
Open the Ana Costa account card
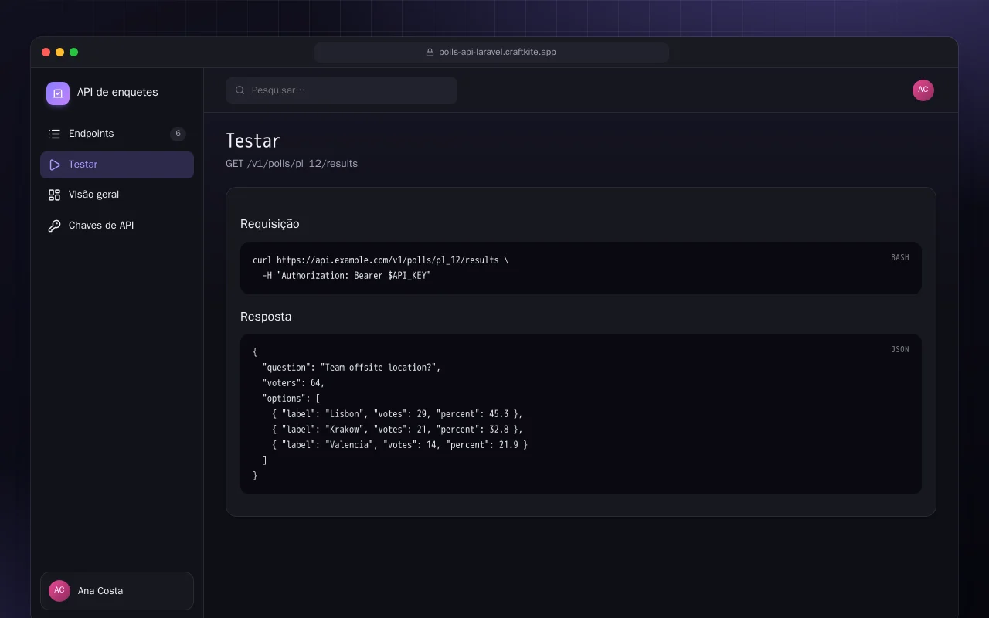click(x=117, y=591)
